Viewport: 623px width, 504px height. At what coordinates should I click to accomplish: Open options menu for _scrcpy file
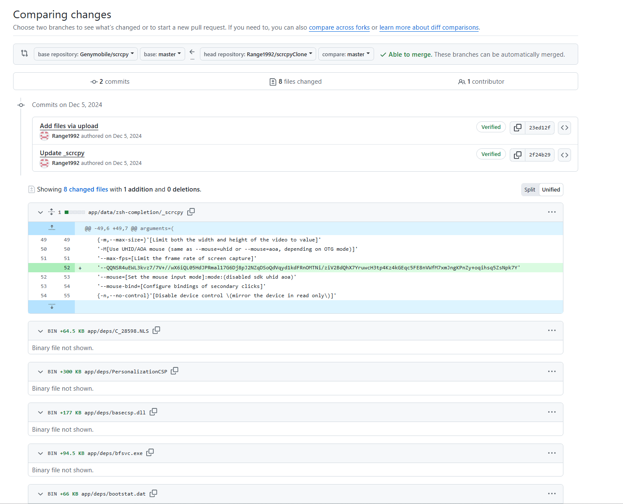point(552,212)
